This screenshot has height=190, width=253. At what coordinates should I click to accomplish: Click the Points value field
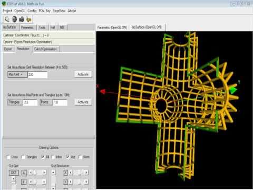tap(60, 102)
